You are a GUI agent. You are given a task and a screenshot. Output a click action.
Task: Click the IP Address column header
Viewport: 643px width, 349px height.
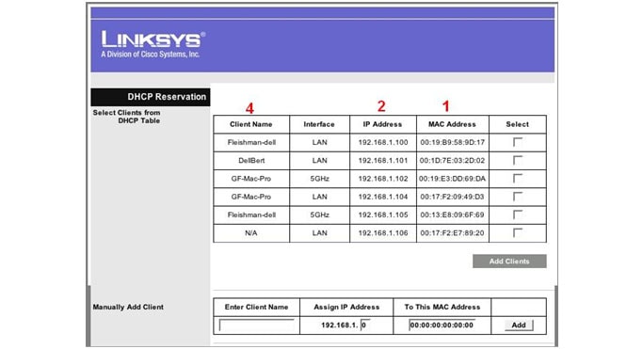382,124
